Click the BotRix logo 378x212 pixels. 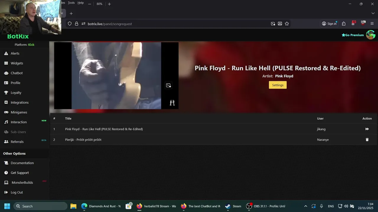click(x=18, y=37)
